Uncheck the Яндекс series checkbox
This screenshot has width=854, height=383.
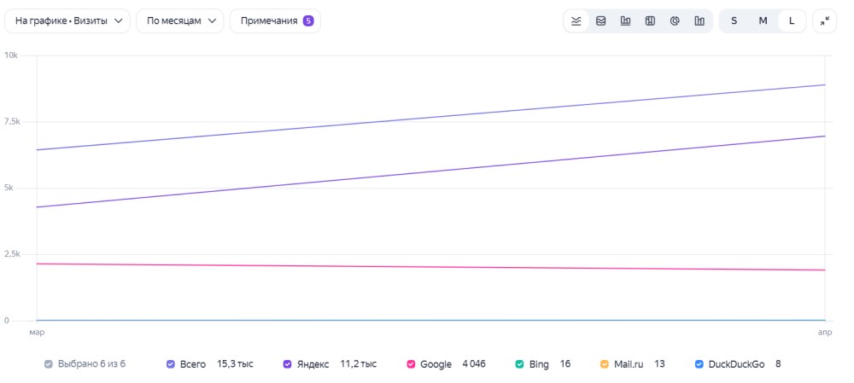pos(288,364)
